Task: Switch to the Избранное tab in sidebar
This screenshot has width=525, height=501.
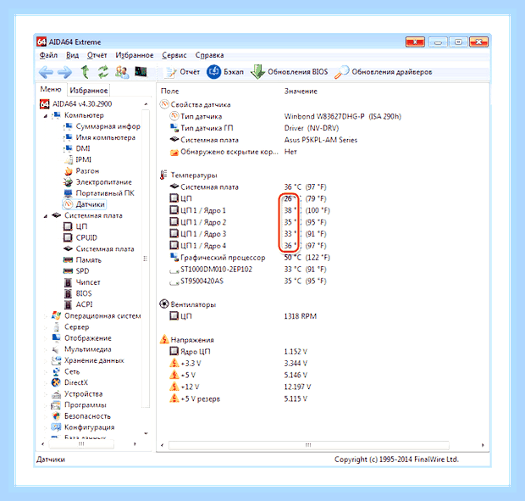Action: [89, 90]
